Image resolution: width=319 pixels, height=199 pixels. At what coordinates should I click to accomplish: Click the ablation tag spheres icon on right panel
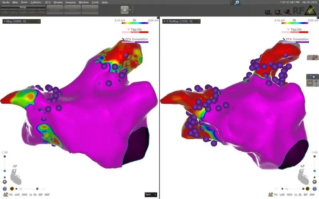(313, 57)
